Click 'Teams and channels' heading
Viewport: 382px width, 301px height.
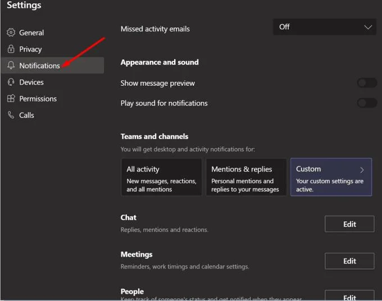click(x=154, y=136)
